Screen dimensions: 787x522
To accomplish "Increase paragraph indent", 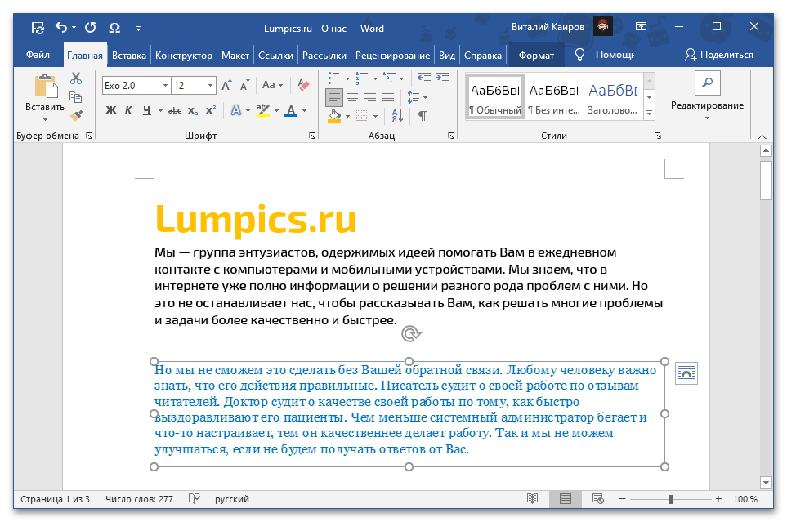I will point(442,78).
